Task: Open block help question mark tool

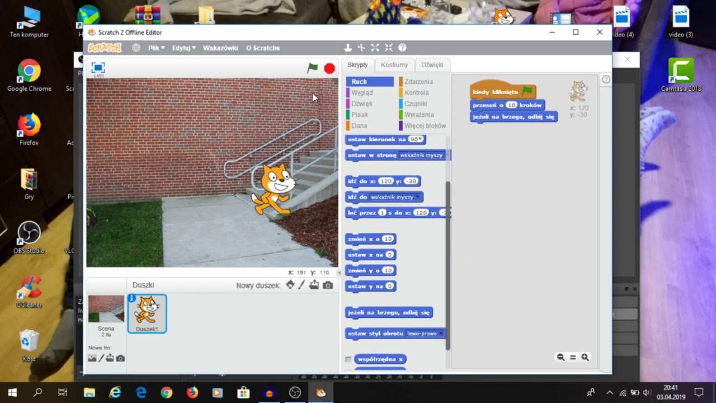Action: (x=402, y=48)
